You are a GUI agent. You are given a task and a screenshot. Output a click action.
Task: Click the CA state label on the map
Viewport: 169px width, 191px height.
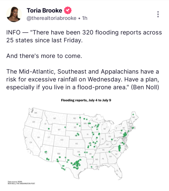tap(31, 142)
